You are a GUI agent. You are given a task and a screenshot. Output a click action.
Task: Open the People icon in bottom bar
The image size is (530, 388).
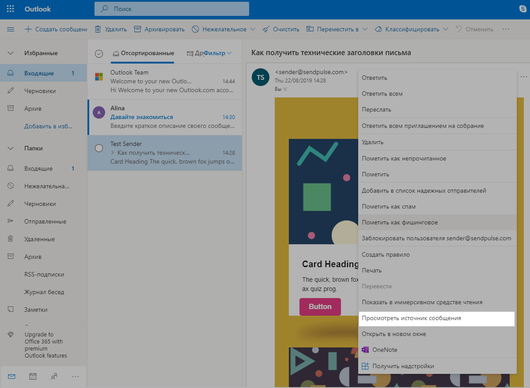[54, 376]
